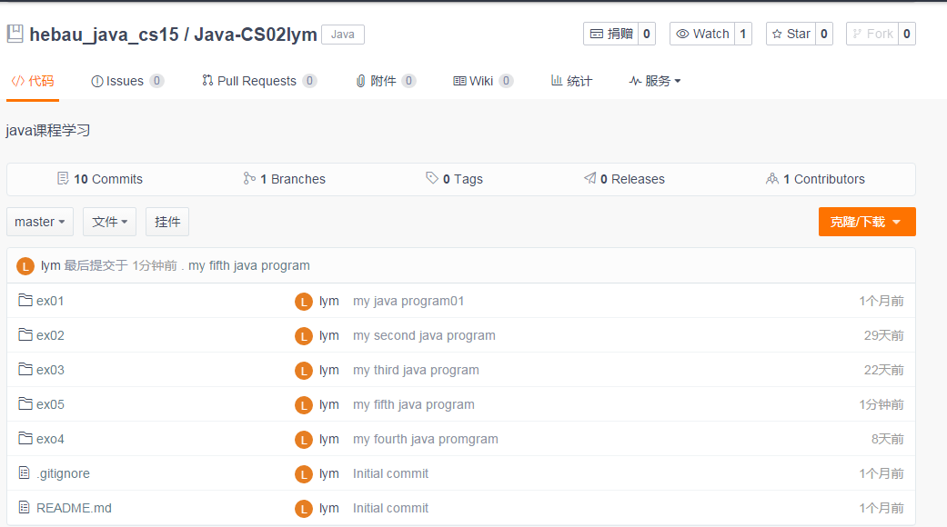Open the 服务 services dropdown

pos(655,81)
